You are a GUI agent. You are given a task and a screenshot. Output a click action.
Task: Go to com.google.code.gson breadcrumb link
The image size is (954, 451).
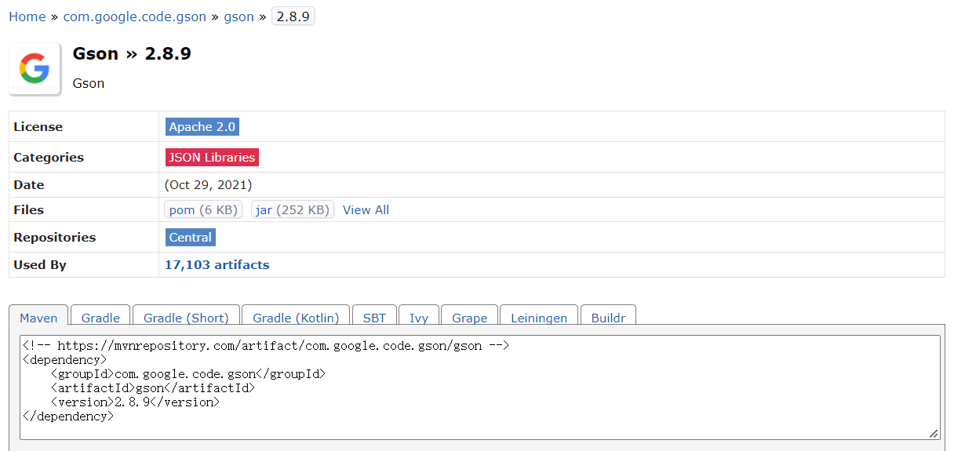coord(135,16)
